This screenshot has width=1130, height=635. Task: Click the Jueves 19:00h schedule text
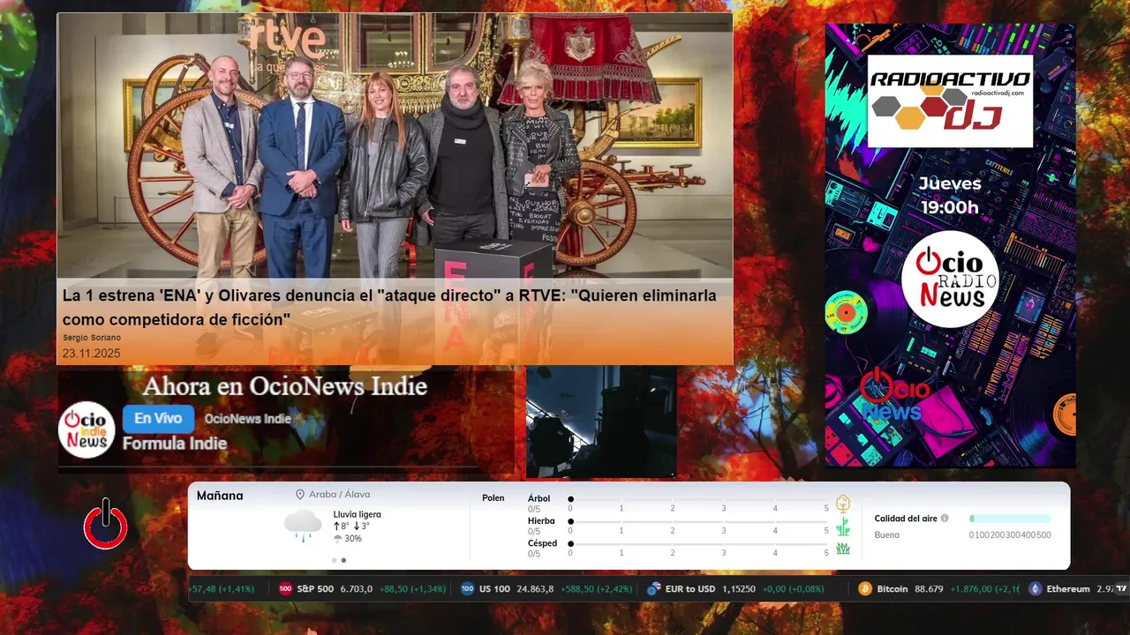pyautogui.click(x=950, y=196)
